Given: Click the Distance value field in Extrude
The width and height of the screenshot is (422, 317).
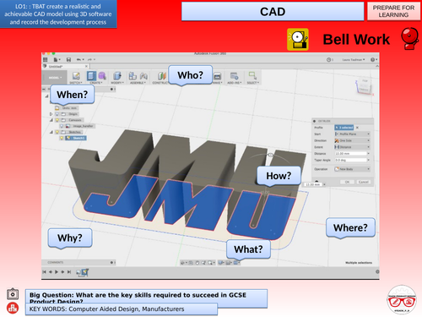Looking at the screenshot, I should tap(351, 154).
